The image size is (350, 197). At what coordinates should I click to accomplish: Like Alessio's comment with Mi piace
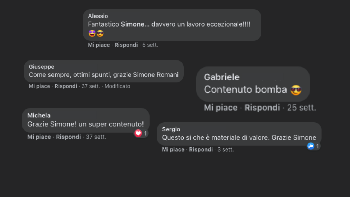click(x=99, y=45)
